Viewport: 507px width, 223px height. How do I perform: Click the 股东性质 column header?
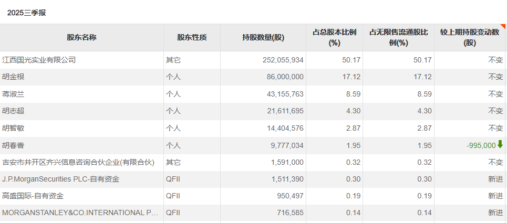tap(192, 37)
